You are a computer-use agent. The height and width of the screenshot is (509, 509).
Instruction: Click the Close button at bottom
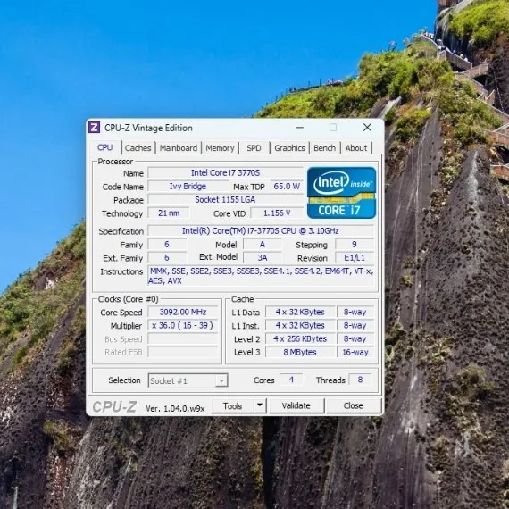pyautogui.click(x=354, y=405)
